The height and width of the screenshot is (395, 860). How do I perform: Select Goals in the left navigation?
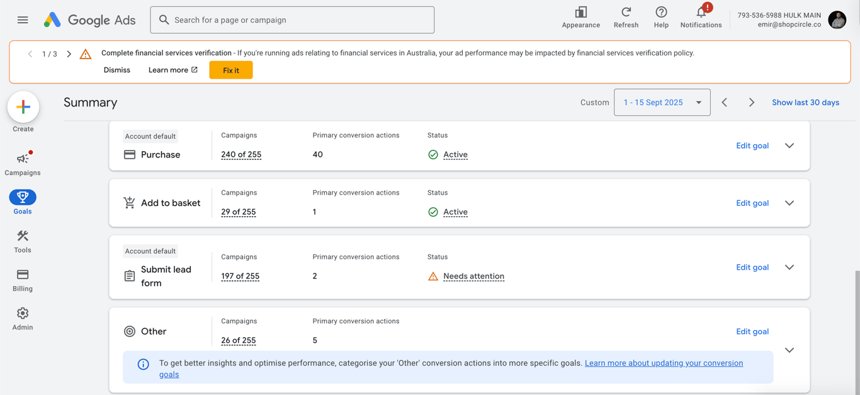[x=23, y=202]
